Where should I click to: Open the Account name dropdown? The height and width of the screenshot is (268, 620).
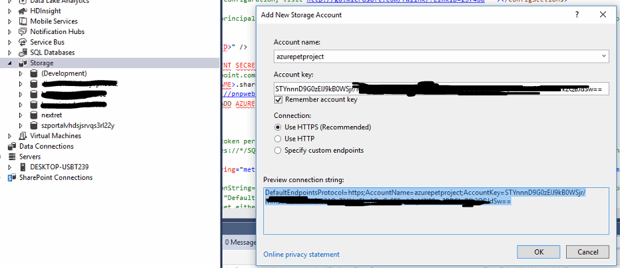point(604,56)
